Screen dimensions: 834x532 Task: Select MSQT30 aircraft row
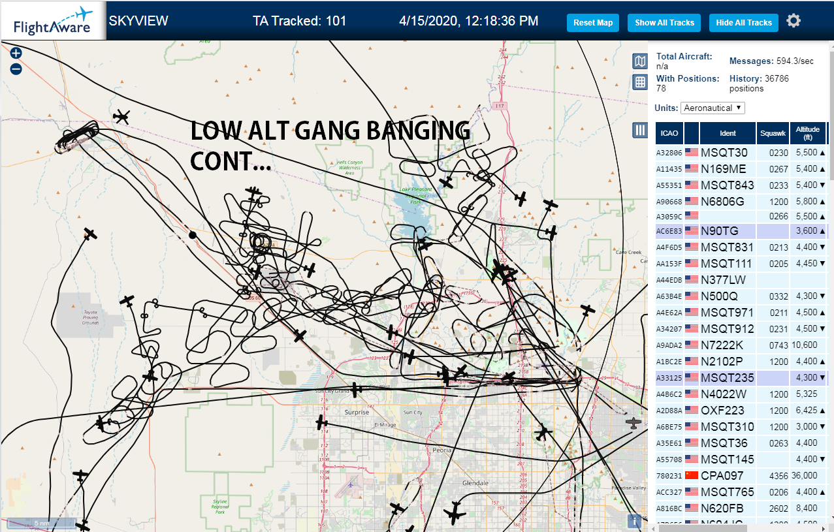(742, 152)
